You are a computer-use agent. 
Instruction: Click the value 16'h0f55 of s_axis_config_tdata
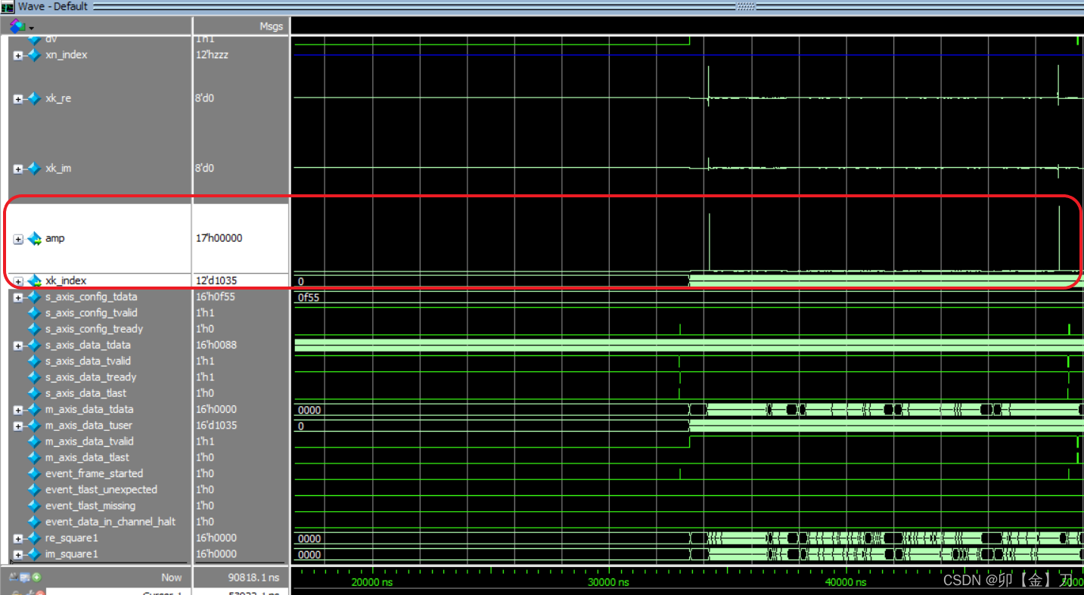point(216,296)
